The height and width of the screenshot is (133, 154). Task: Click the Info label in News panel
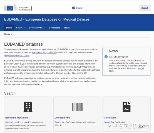click(x=111, y=57)
